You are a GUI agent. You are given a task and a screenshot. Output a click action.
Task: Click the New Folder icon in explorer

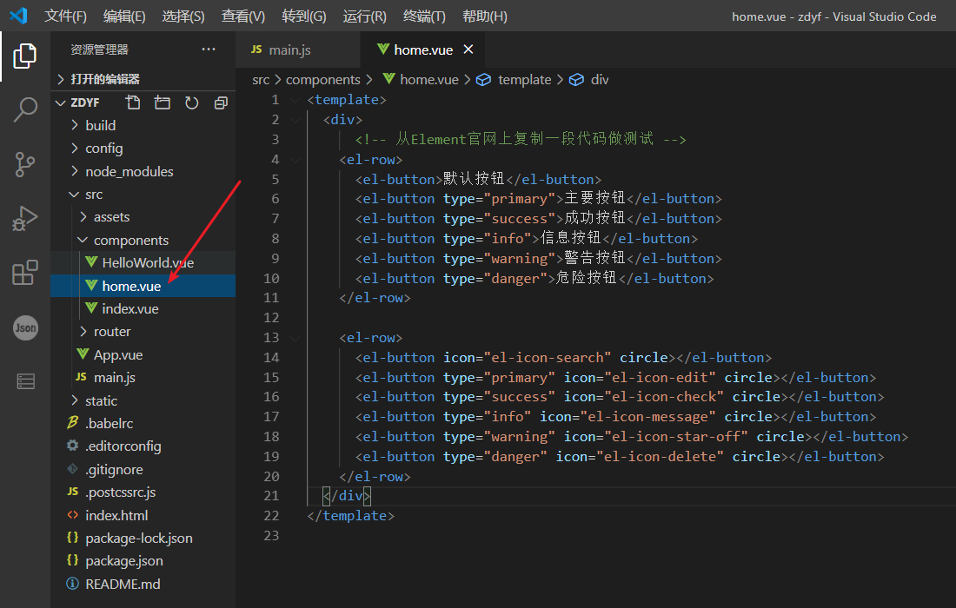(163, 102)
